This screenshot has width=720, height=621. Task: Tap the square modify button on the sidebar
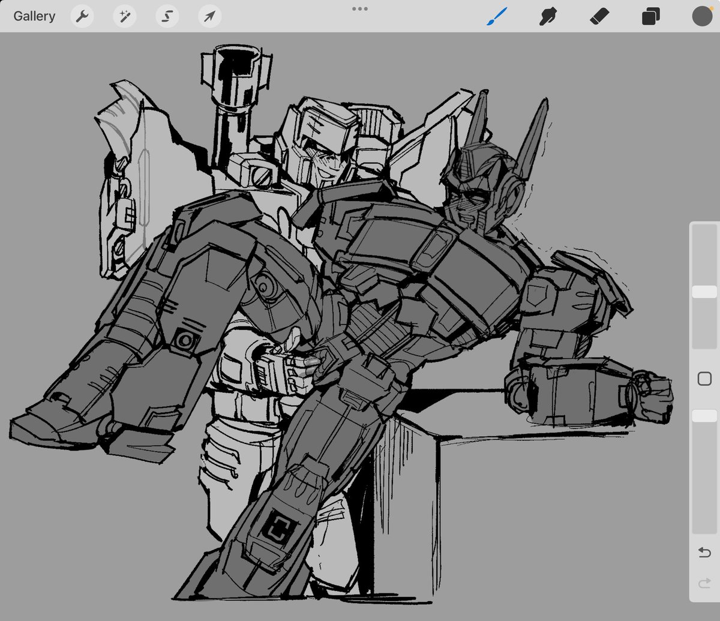coord(704,379)
